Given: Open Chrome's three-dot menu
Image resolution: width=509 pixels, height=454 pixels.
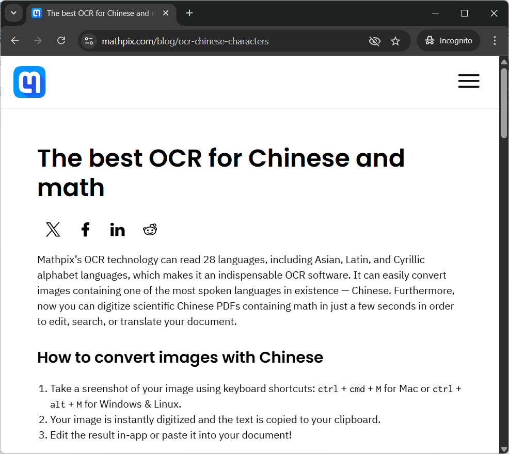Looking at the screenshot, I should click(x=495, y=41).
